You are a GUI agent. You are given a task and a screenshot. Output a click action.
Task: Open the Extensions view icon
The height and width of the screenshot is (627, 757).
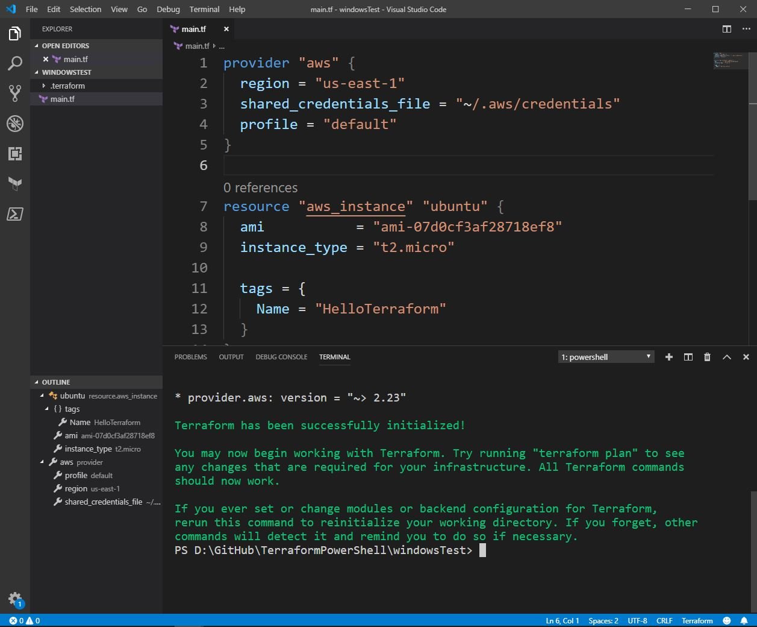click(x=15, y=154)
